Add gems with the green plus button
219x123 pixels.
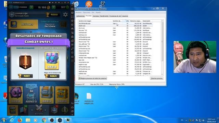pyautogui.click(x=54, y=7)
